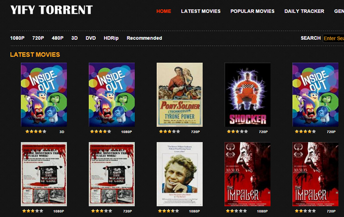Select the Tyrone Power movie poster
Image resolution: width=344 pixels, height=217 pixels.
[x=180, y=95]
